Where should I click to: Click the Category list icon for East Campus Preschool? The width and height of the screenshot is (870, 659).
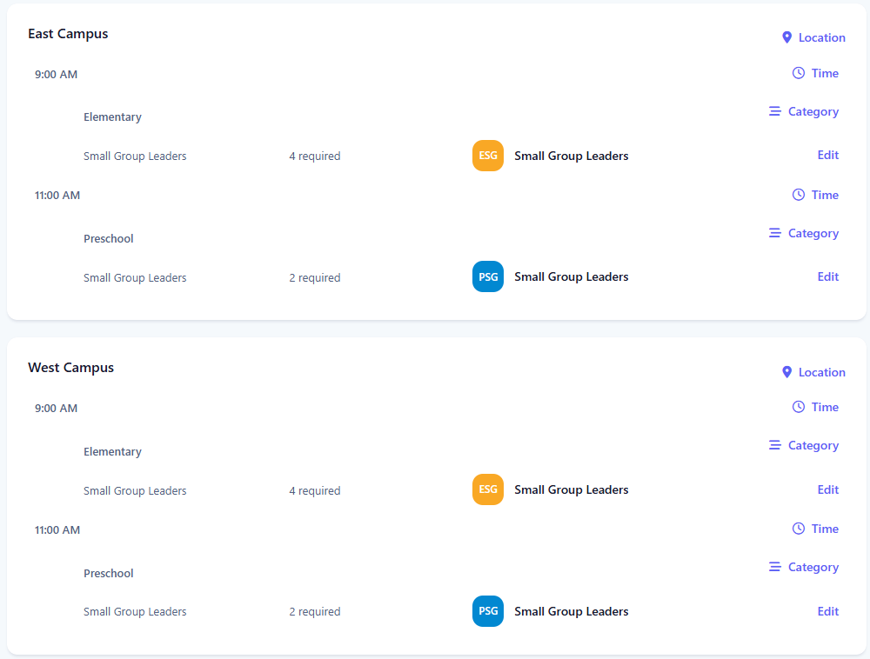point(774,233)
